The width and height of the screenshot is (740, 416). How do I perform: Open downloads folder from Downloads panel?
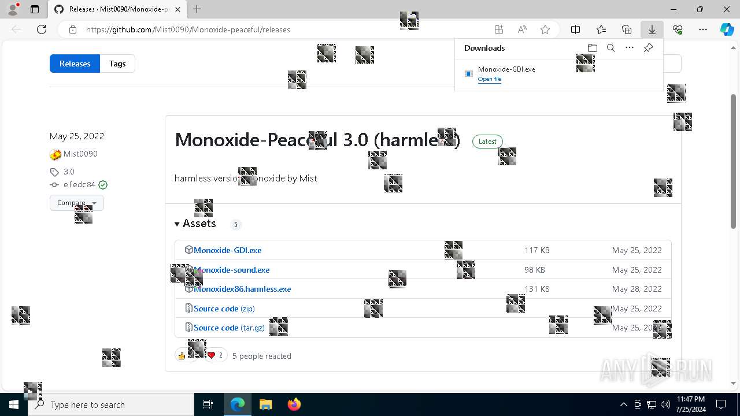pos(592,48)
